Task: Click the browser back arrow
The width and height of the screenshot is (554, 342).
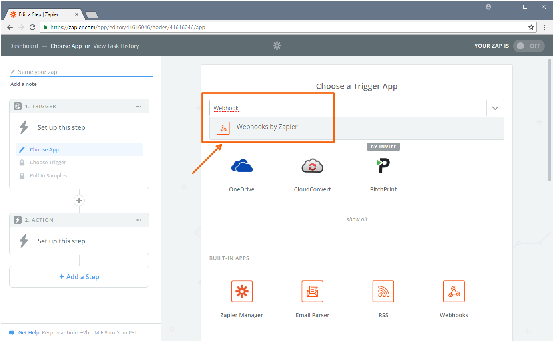Action: (10, 28)
